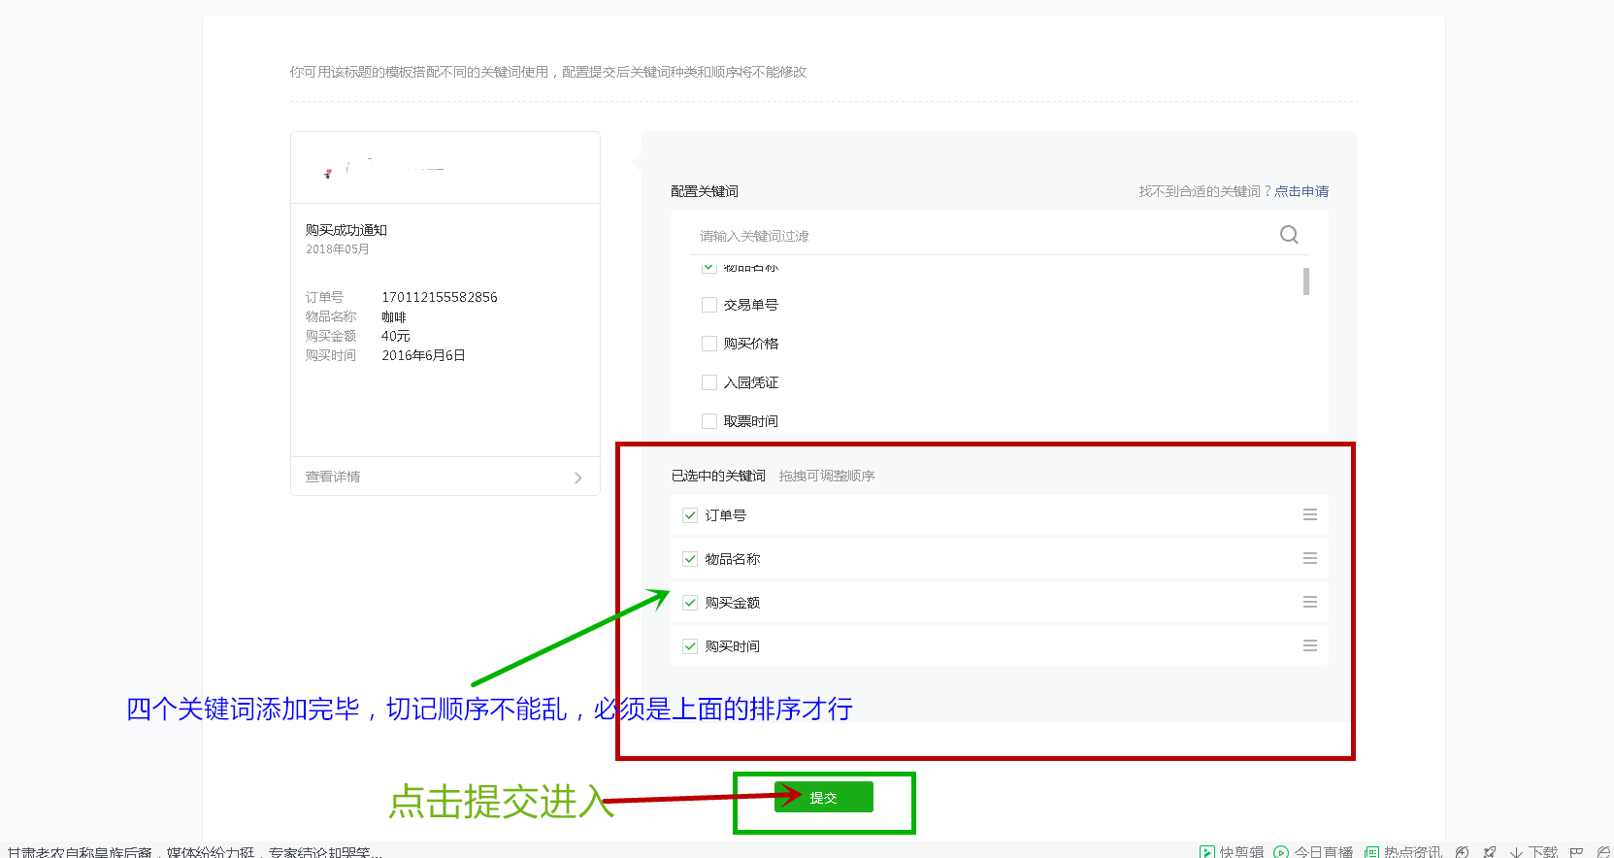
Task: Expand 查看详情 at the template card's bottom
Action: 445,477
